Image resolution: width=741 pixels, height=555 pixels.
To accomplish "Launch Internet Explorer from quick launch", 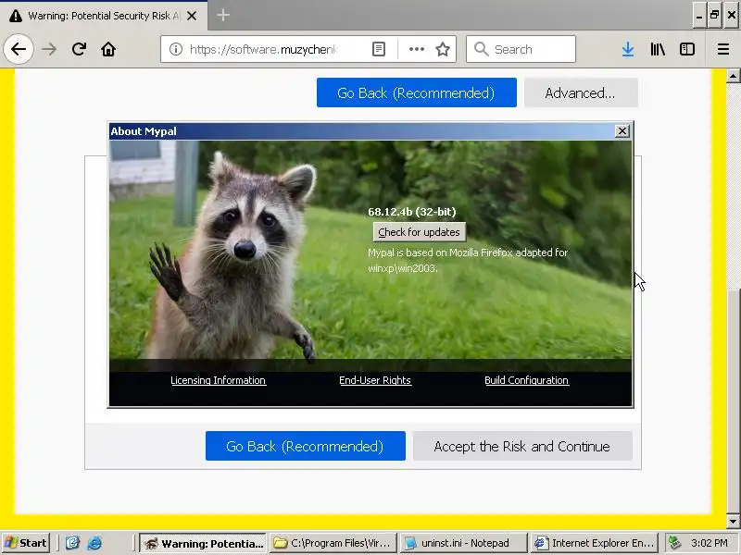I will tap(94, 543).
